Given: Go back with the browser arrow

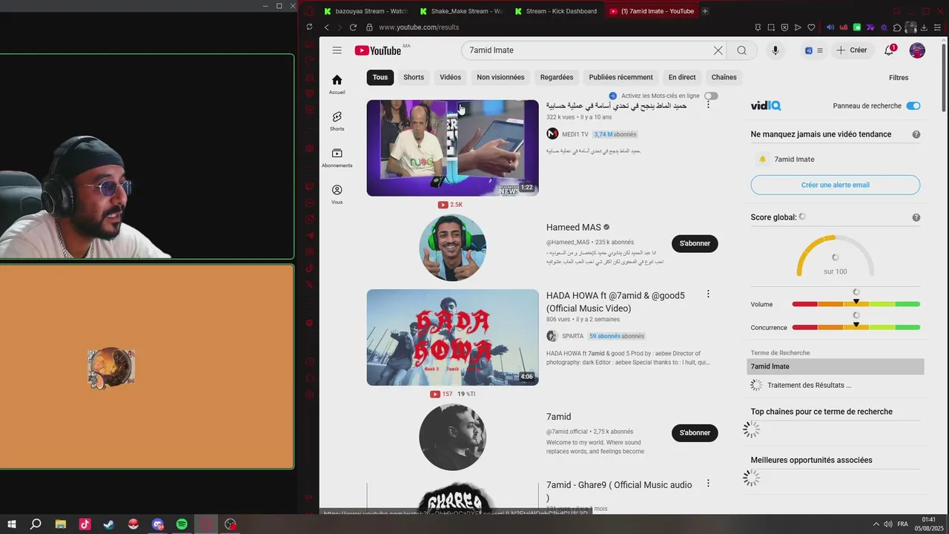Looking at the screenshot, I should click(326, 27).
